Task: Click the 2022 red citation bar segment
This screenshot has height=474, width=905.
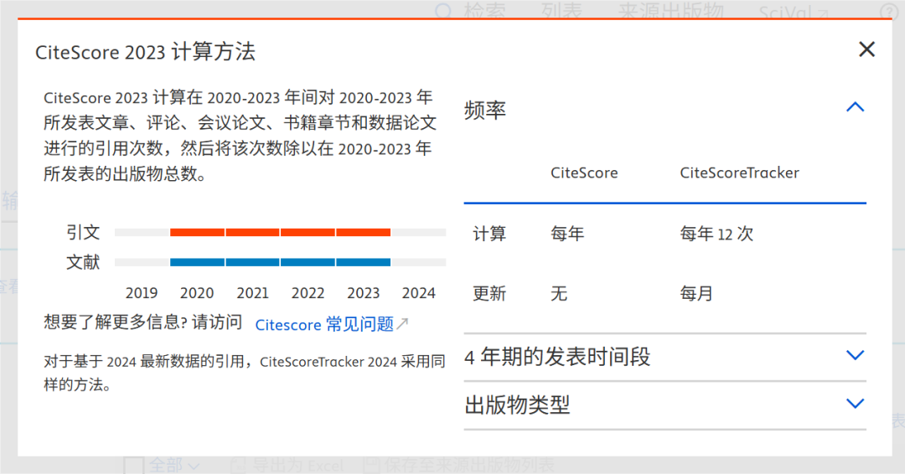Action: click(308, 232)
